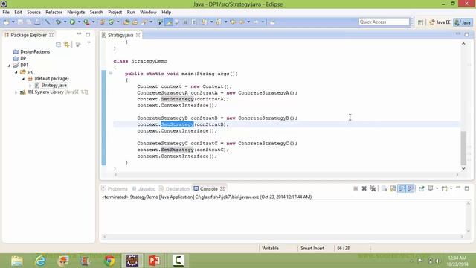Collapse the (default package) node

click(x=23, y=79)
